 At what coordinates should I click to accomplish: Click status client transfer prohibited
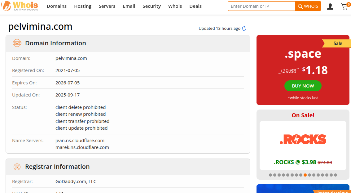82,121
